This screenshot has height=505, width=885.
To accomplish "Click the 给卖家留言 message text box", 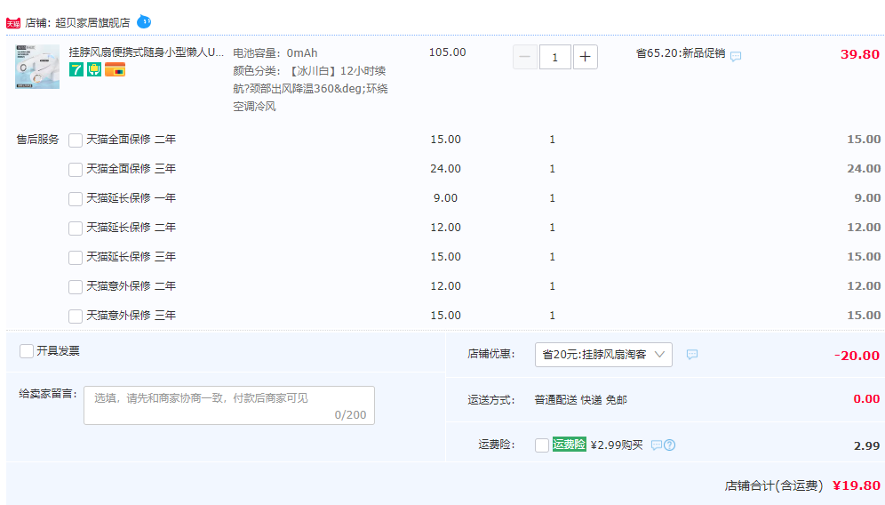I will pyautogui.click(x=229, y=405).
